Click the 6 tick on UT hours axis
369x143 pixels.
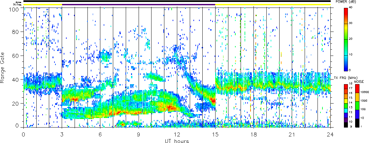[x=100, y=134]
